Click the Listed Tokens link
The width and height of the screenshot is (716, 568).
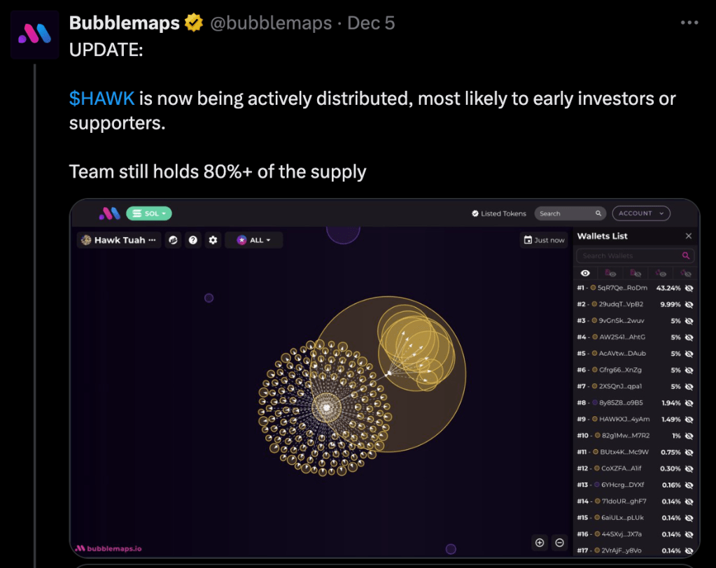(x=498, y=213)
